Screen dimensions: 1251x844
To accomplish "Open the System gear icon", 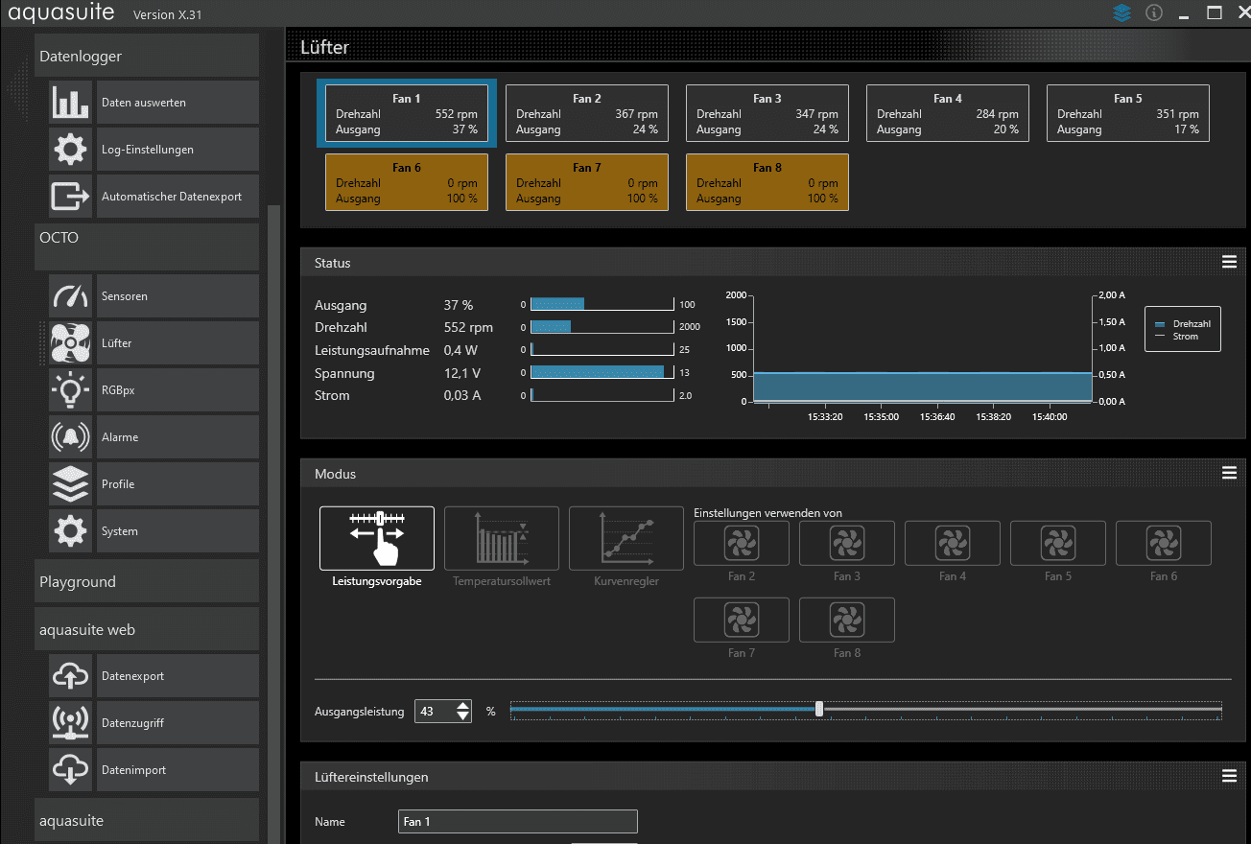I will click(70, 531).
